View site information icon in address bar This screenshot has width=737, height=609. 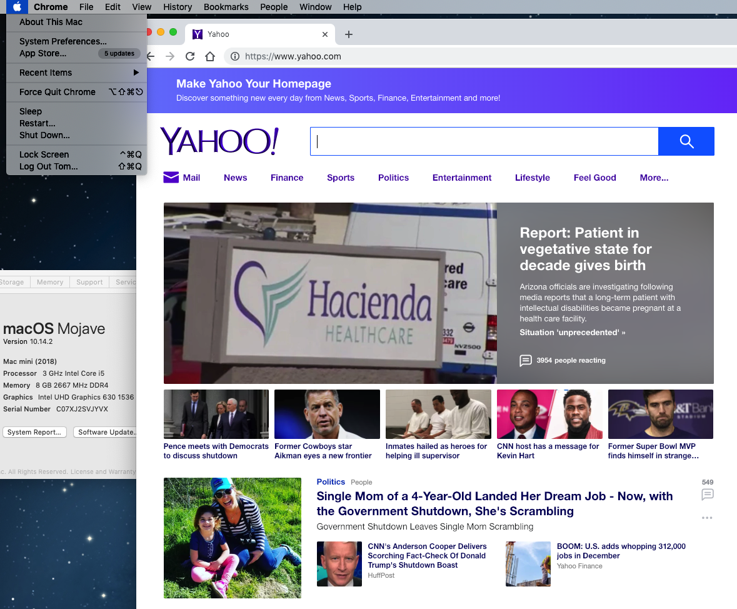point(235,56)
